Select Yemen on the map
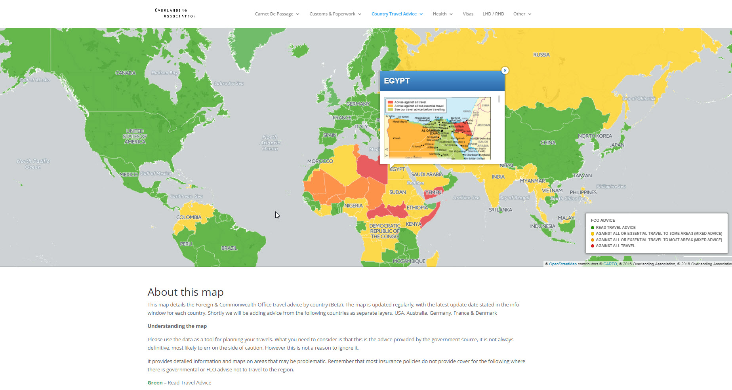Image resolution: width=732 pixels, height=390 pixels. [433, 192]
